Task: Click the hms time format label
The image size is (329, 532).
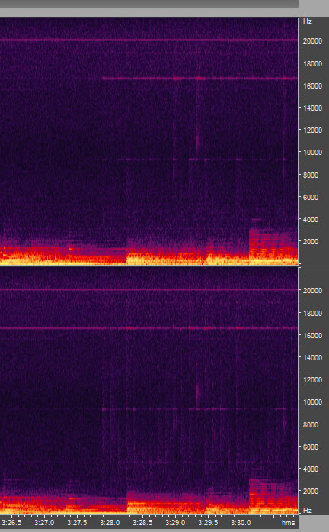Action: (288, 523)
